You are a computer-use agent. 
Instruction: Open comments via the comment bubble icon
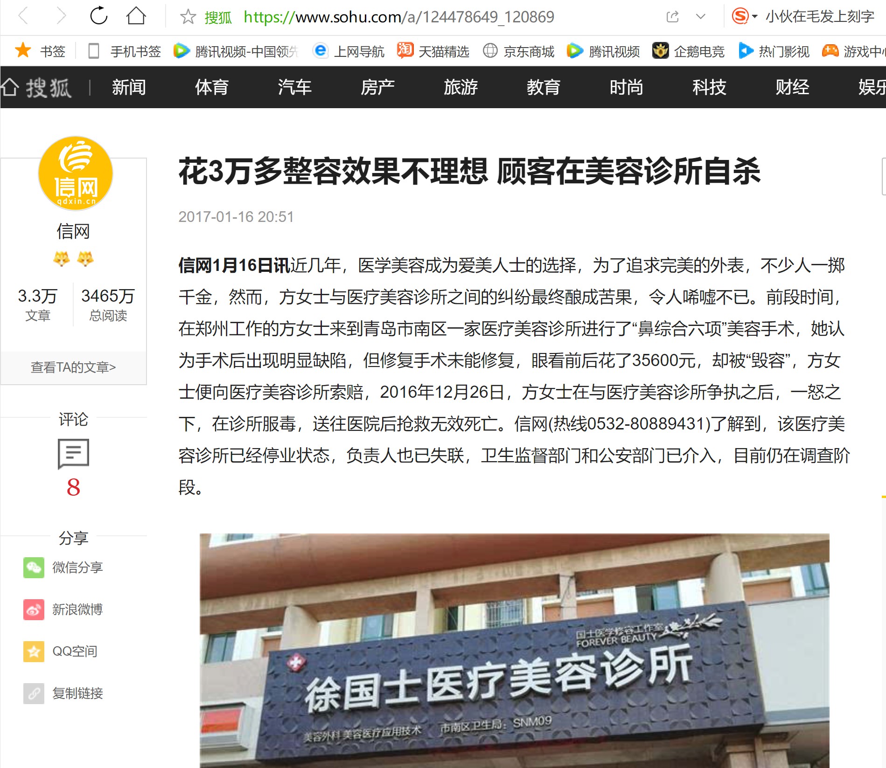coord(73,453)
